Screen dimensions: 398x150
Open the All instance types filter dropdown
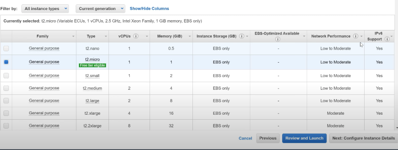(x=45, y=9)
